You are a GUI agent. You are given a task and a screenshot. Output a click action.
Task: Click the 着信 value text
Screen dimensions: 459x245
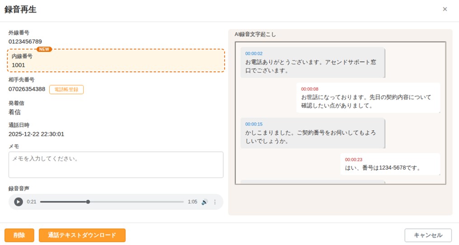tap(14, 112)
